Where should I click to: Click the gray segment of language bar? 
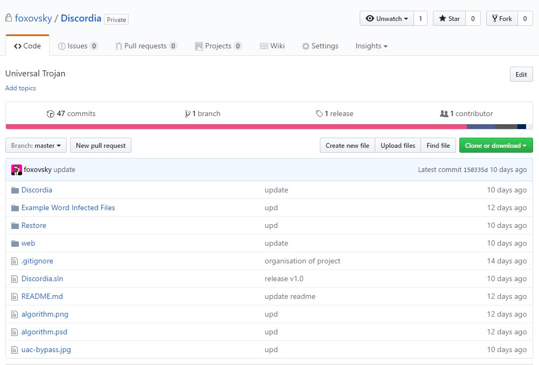(x=506, y=127)
